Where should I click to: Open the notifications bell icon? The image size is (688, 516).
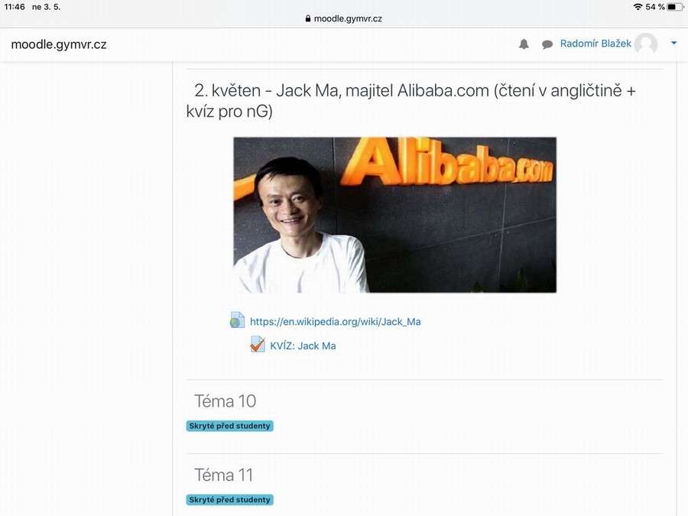524,44
